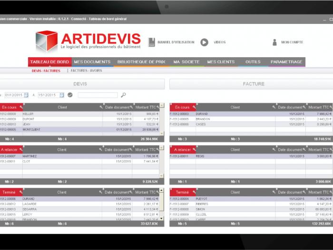Open calendar picker for start date 01/12/2015

tap(26, 95)
